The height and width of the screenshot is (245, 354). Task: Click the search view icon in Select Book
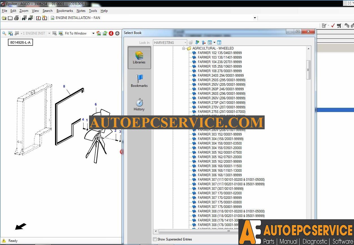210,42
